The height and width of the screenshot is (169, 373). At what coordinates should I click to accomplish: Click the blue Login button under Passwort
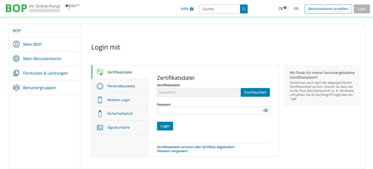point(165,126)
